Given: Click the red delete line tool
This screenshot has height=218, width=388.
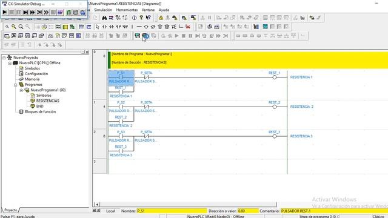Looking at the screenshot, I should point(188,27).
